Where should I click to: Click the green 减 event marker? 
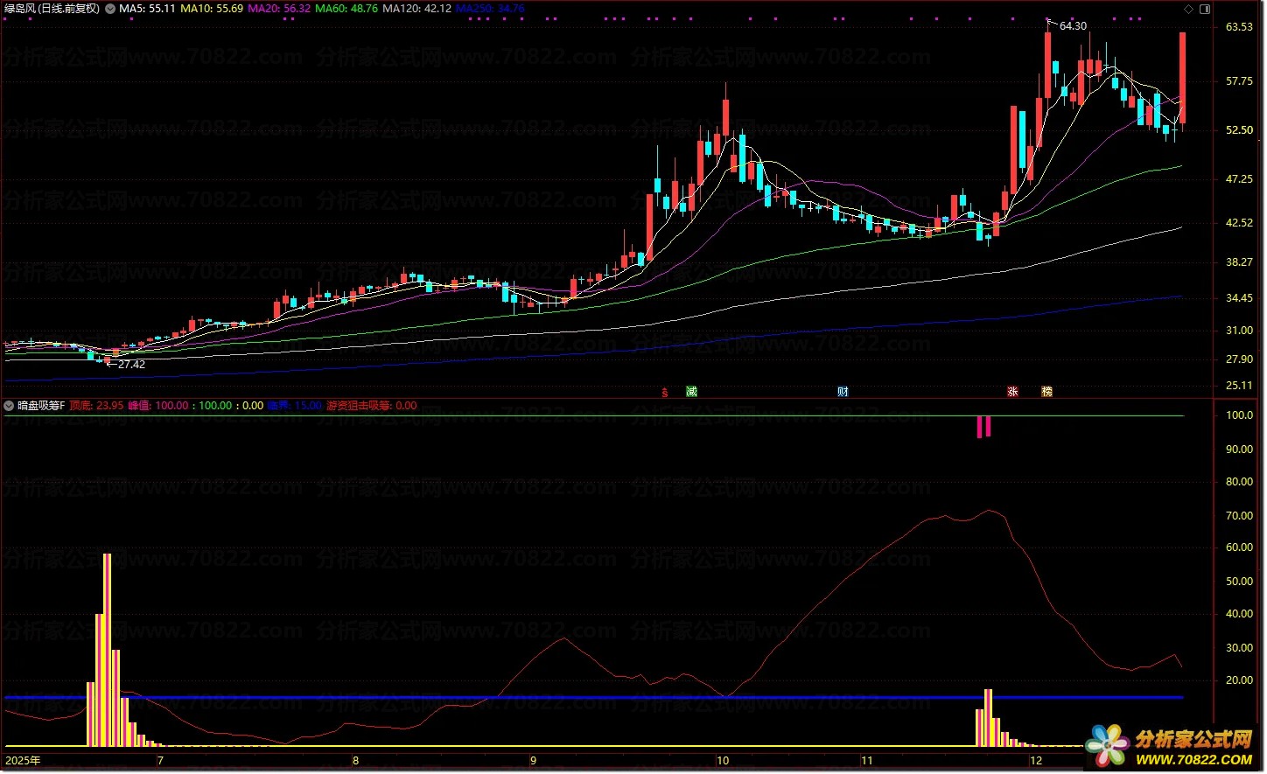click(x=691, y=392)
